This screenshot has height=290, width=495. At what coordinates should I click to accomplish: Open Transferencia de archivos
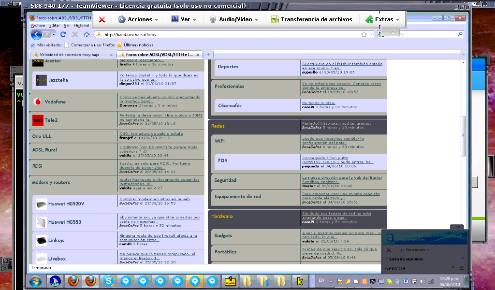(313, 20)
